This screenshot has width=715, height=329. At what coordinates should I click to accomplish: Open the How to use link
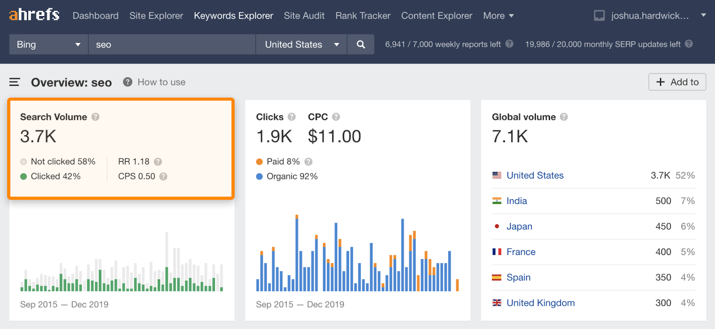161,82
